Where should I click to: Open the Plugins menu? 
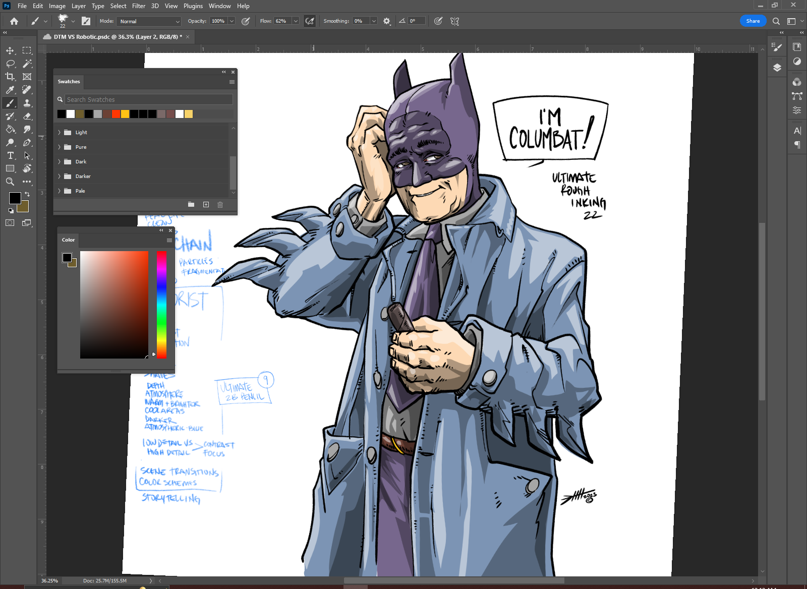pos(193,6)
